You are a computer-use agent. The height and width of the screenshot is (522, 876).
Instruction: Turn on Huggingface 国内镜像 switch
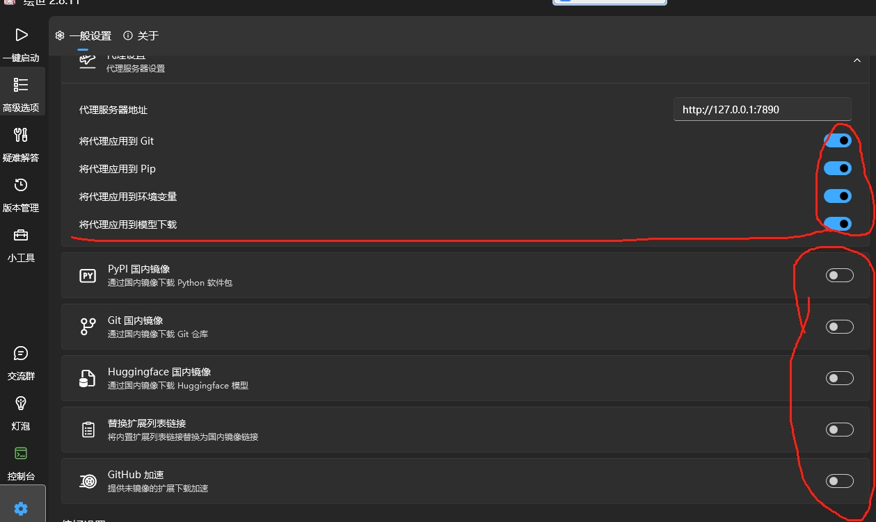point(839,378)
